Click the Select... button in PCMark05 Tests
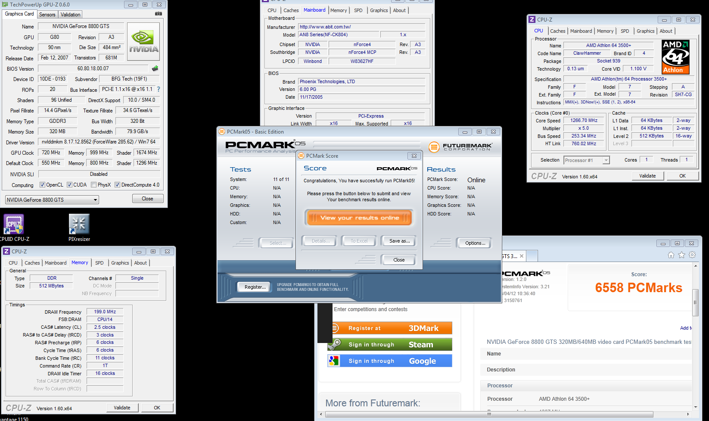Screen dimensions: 709x421 pyautogui.click(x=277, y=243)
